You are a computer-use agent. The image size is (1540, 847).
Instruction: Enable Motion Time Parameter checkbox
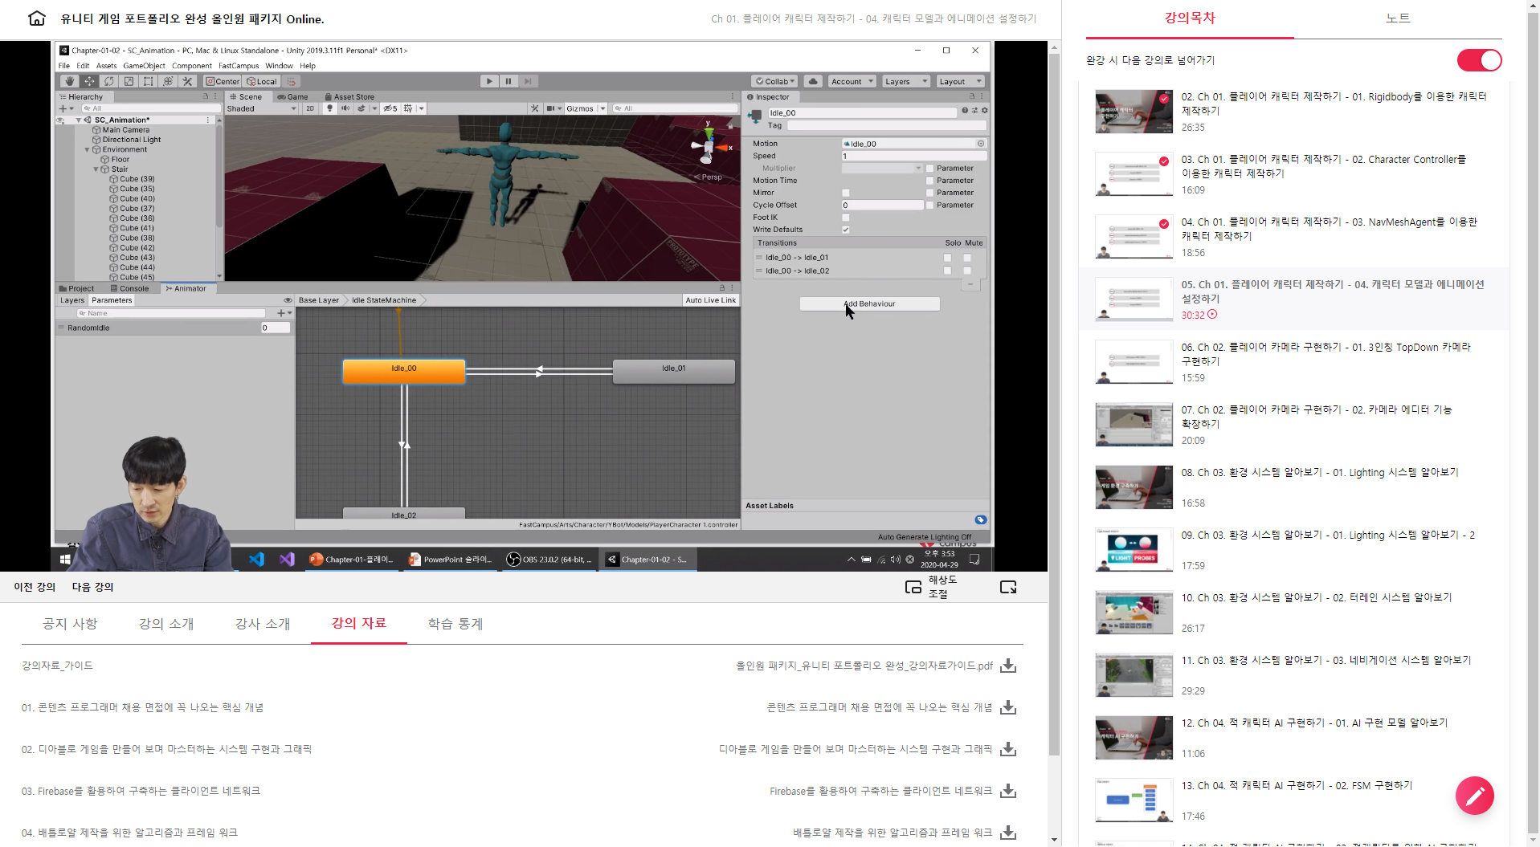point(929,181)
